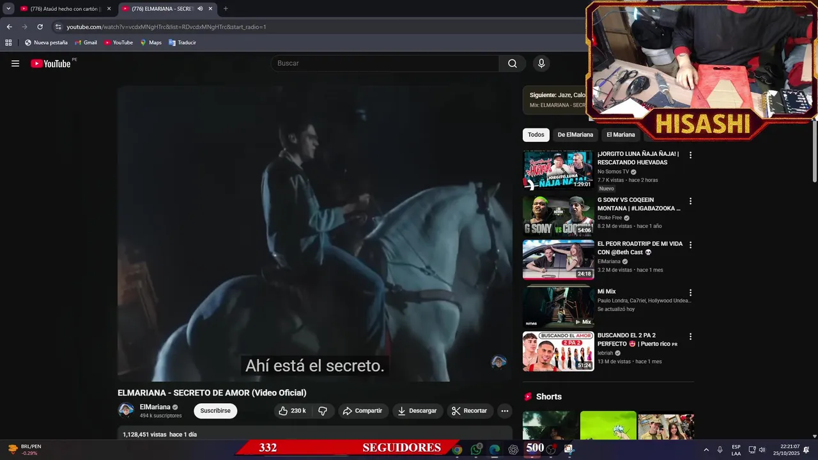Click the address bar URL
Image resolution: width=818 pixels, height=460 pixels.
click(x=166, y=27)
